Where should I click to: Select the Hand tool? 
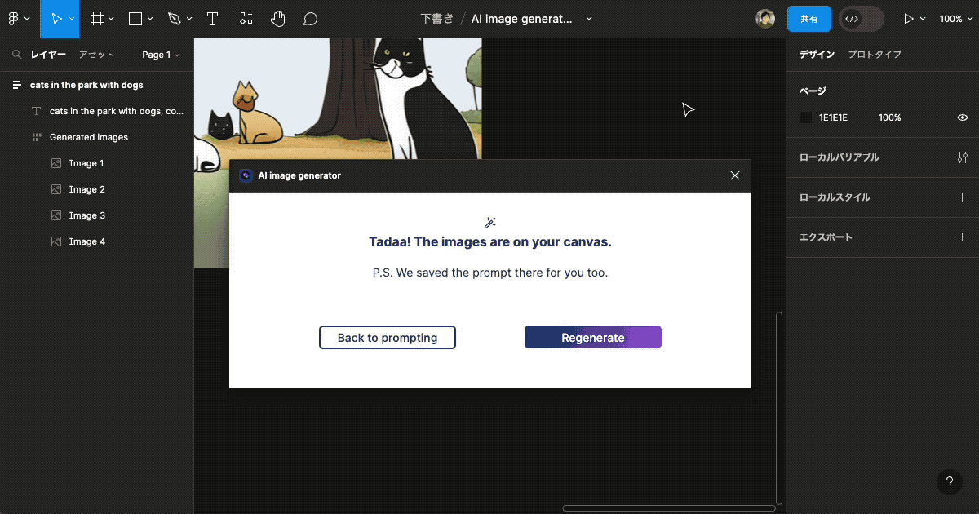[x=277, y=18]
